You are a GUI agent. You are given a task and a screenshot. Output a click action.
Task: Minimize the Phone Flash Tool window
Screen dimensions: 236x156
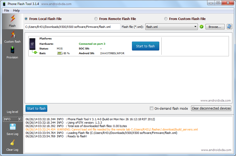pos(211,3)
